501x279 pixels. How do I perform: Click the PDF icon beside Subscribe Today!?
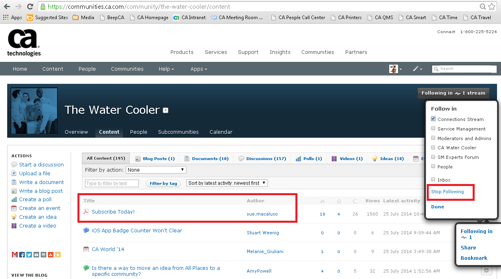pyautogui.click(x=86, y=212)
